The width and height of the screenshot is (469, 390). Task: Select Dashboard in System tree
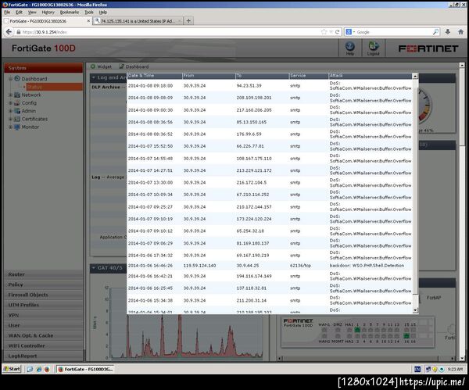[34, 79]
